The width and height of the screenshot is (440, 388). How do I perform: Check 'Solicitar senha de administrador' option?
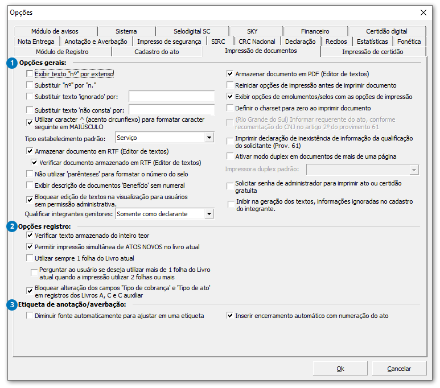(x=230, y=186)
